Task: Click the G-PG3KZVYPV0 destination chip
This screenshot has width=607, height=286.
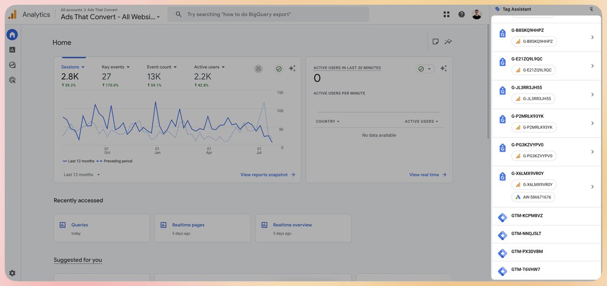Action: (x=534, y=156)
